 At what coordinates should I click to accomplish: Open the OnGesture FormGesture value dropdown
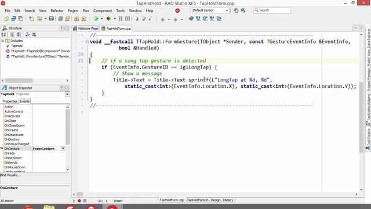tap(63, 149)
